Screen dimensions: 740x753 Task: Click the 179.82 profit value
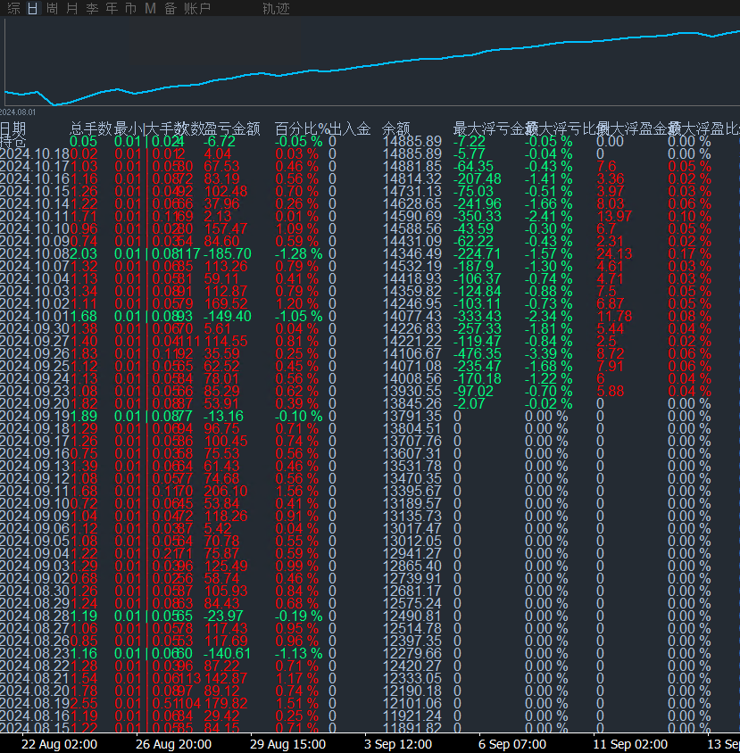pyautogui.click(x=226, y=703)
